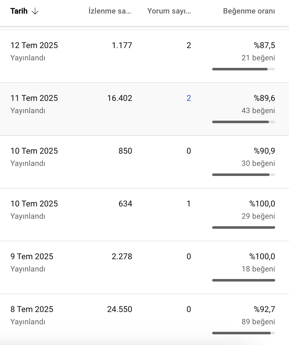Click the sort arrow next to Tarih
Image resolution: width=289 pixels, height=345 pixels.
click(x=35, y=11)
